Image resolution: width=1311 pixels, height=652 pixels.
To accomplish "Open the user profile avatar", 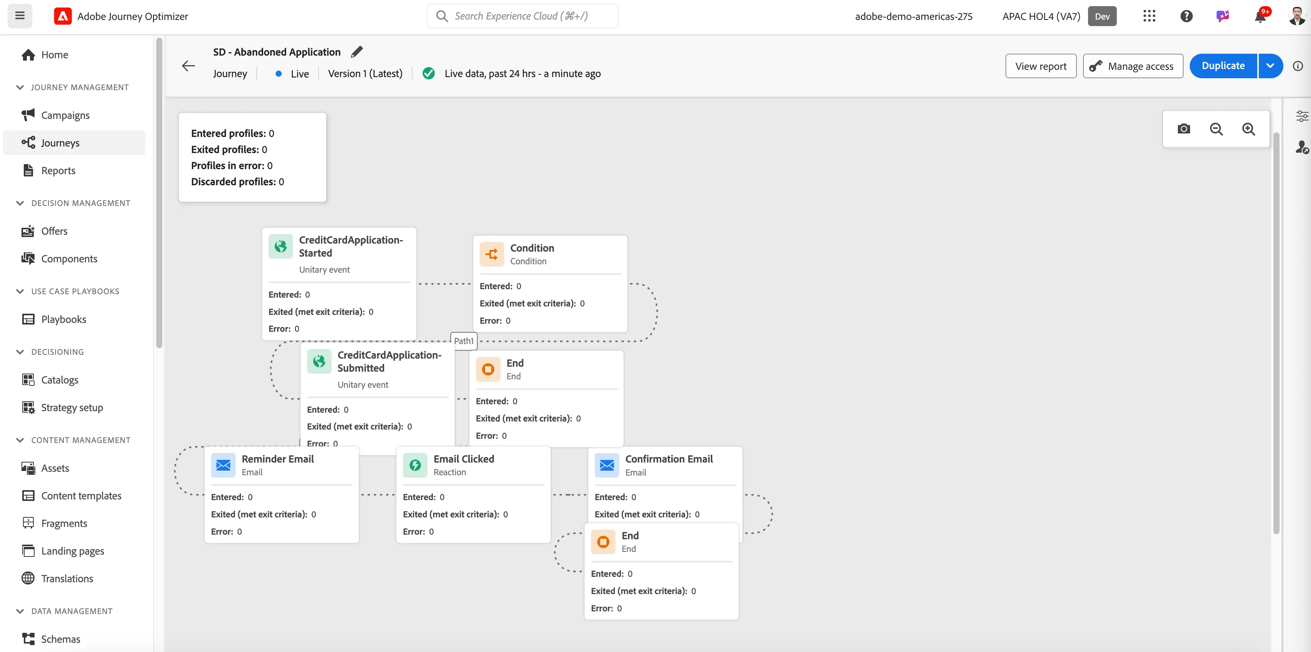I will pos(1297,16).
